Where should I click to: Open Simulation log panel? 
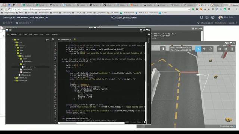coord(227,127)
